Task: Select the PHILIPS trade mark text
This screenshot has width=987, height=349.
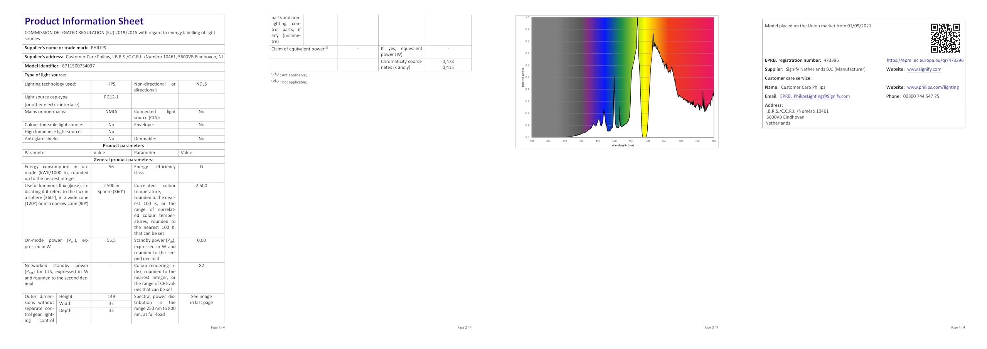Action: (98, 48)
